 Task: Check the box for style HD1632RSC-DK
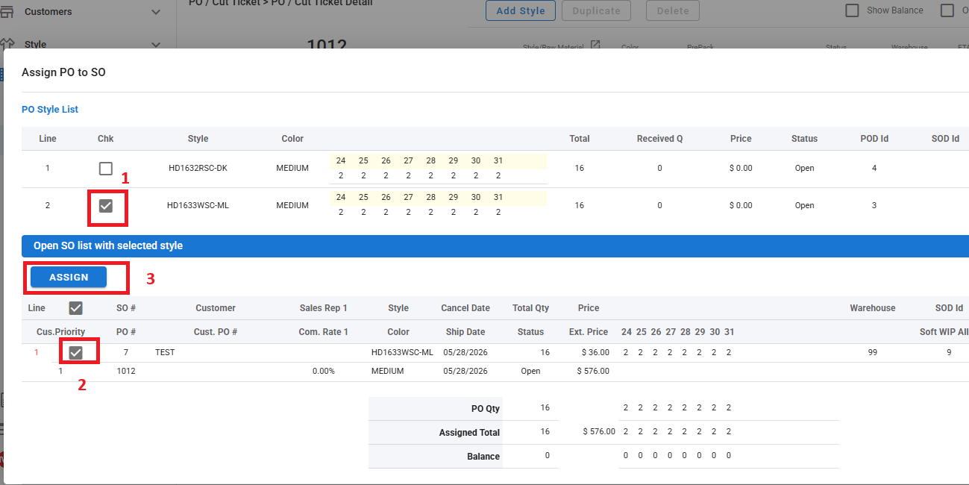106,169
